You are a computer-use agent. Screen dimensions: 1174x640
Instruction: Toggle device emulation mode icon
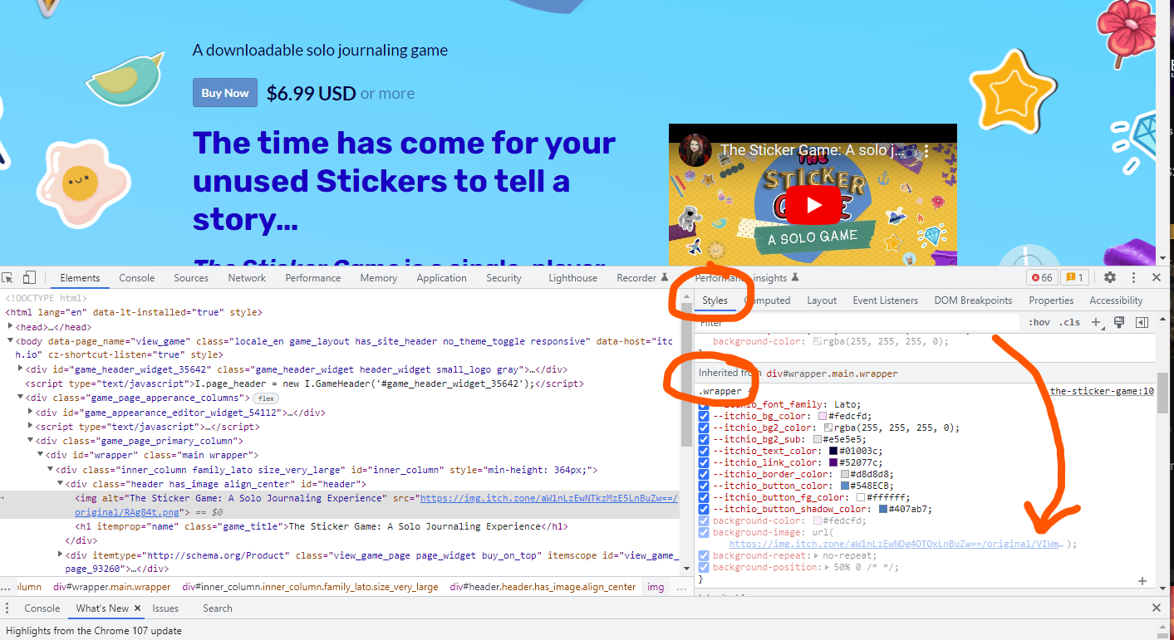pos(27,276)
